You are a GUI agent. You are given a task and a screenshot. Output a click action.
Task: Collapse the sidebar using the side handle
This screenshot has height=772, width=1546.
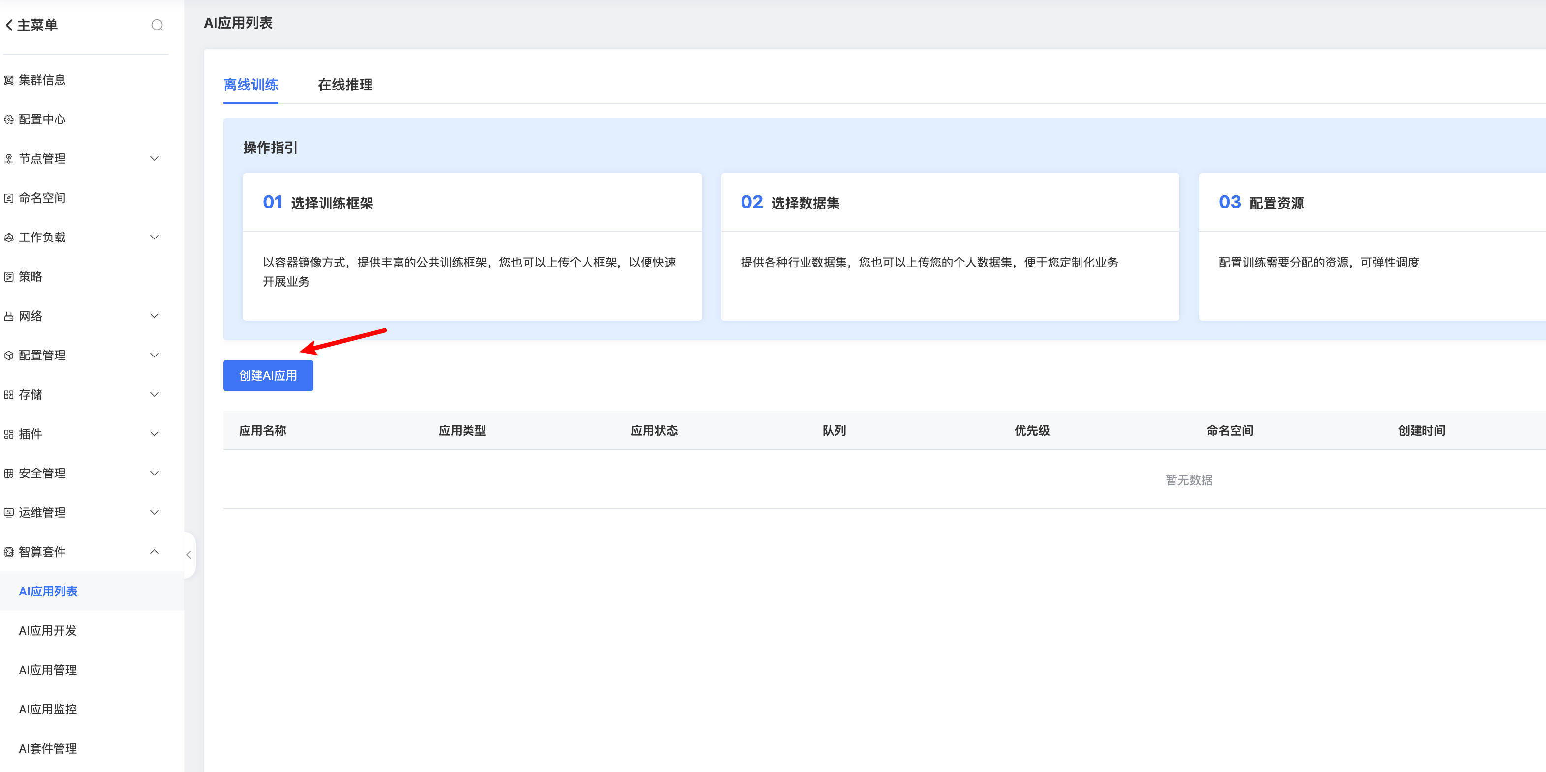[x=189, y=555]
